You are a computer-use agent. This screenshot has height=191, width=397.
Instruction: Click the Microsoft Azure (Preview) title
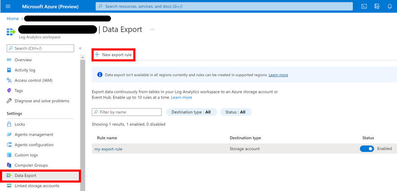click(x=51, y=7)
